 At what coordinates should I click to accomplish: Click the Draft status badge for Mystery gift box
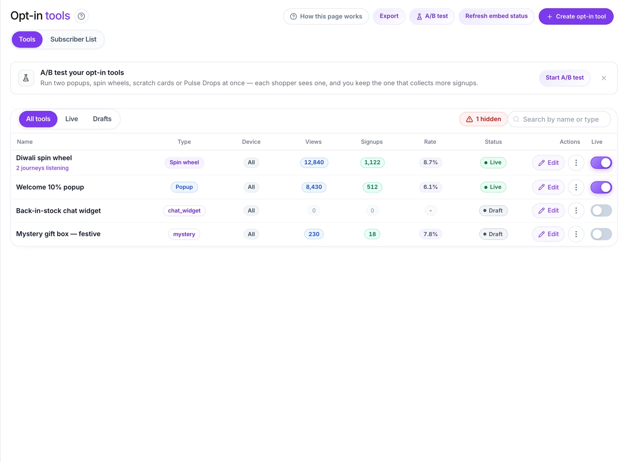pyautogui.click(x=493, y=234)
